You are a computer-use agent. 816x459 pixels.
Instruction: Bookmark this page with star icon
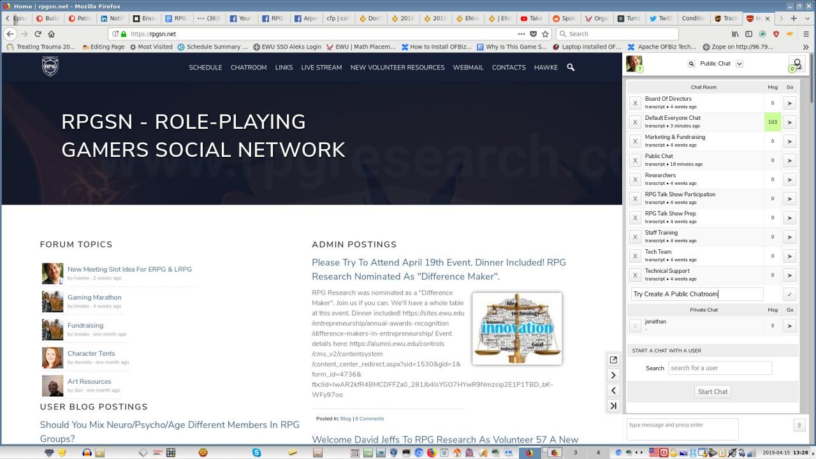545,34
